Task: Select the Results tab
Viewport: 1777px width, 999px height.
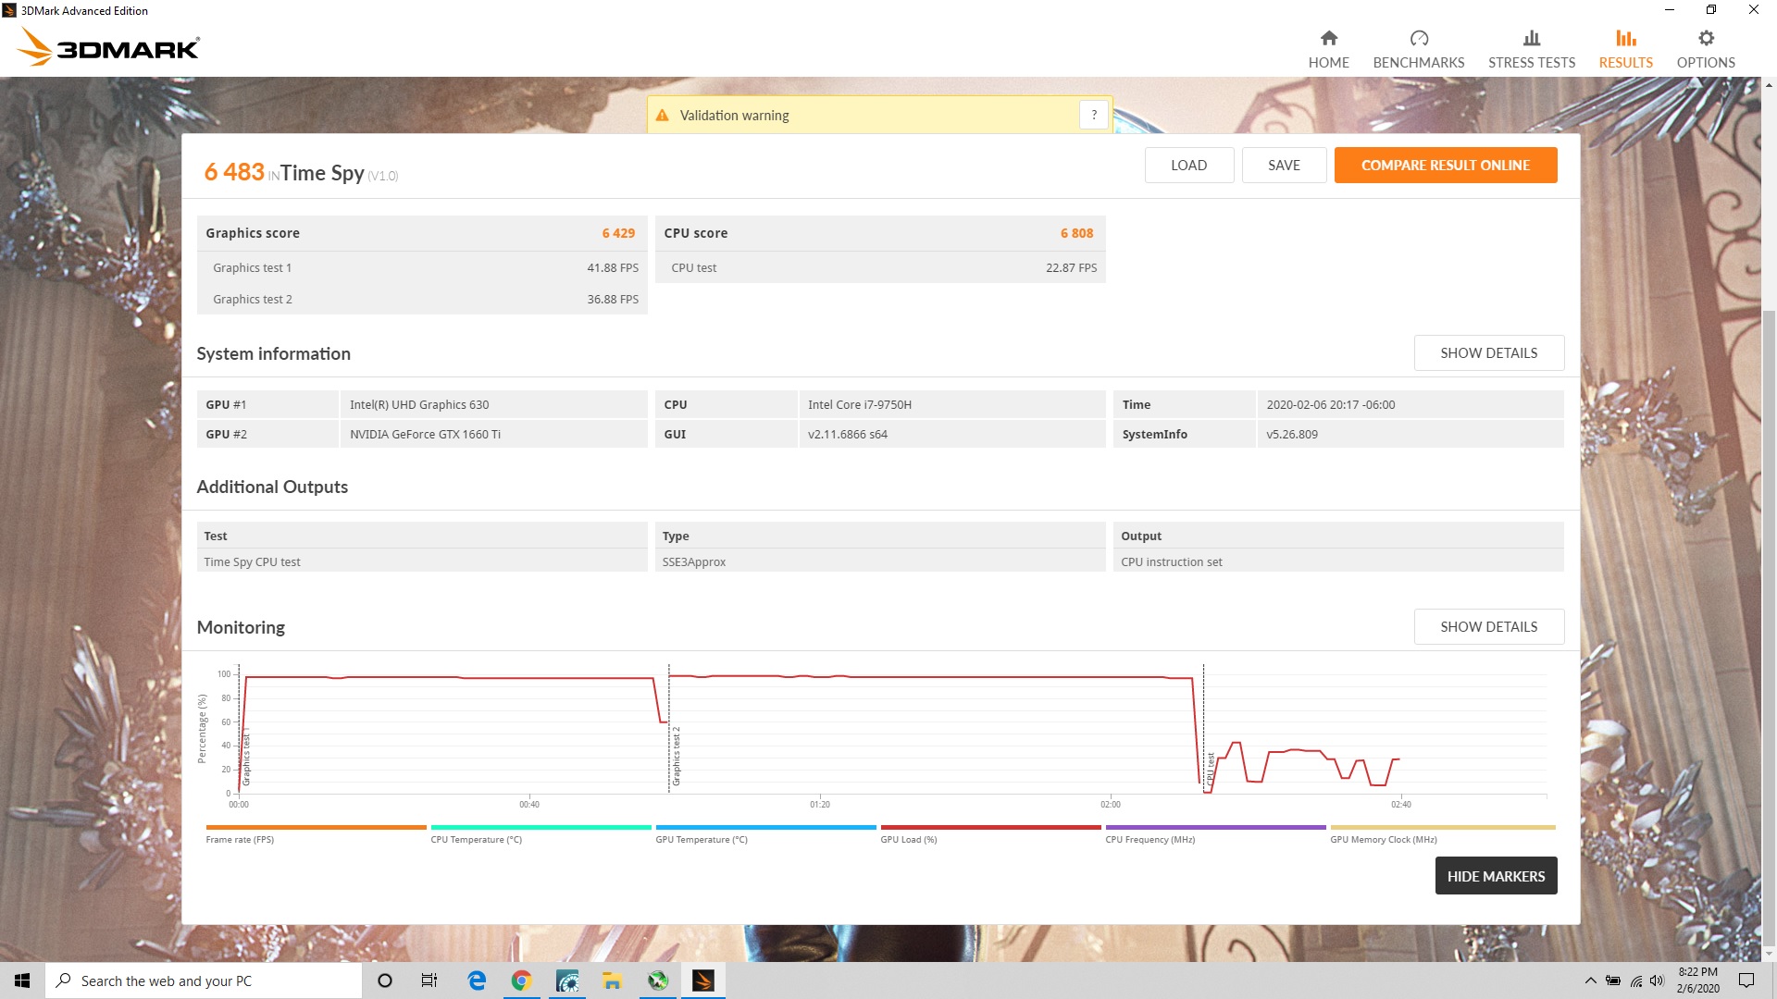Action: tap(1625, 49)
